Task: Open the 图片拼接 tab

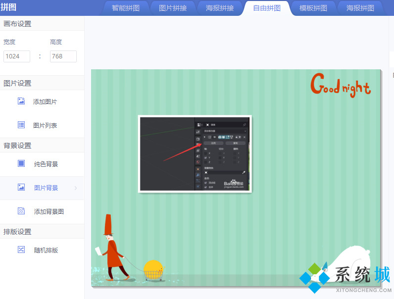Action: [173, 8]
